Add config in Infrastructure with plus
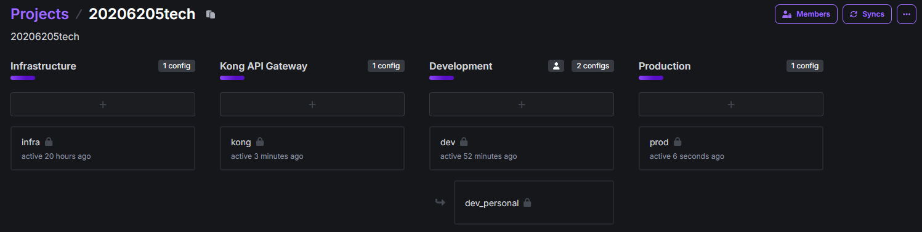The height and width of the screenshot is (232, 922). pyautogui.click(x=103, y=105)
